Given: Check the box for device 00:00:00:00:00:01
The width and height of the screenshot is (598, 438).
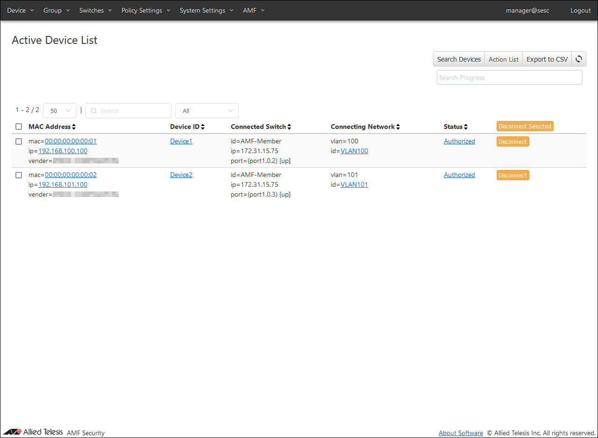Looking at the screenshot, I should point(19,141).
